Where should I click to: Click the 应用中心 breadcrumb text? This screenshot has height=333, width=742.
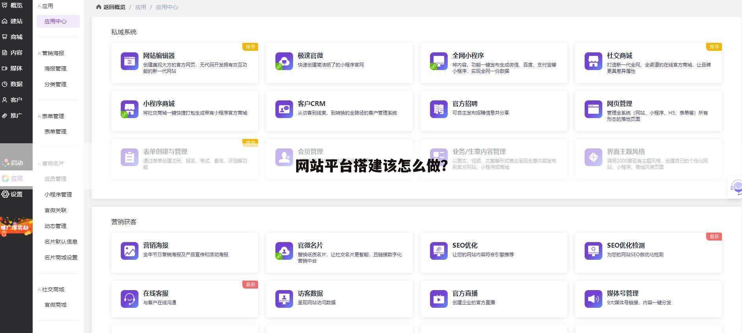tap(167, 7)
